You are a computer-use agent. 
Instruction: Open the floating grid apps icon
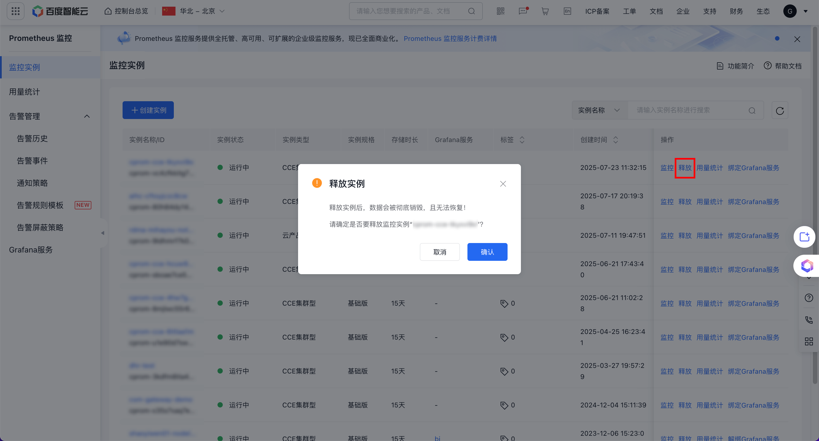(809, 341)
